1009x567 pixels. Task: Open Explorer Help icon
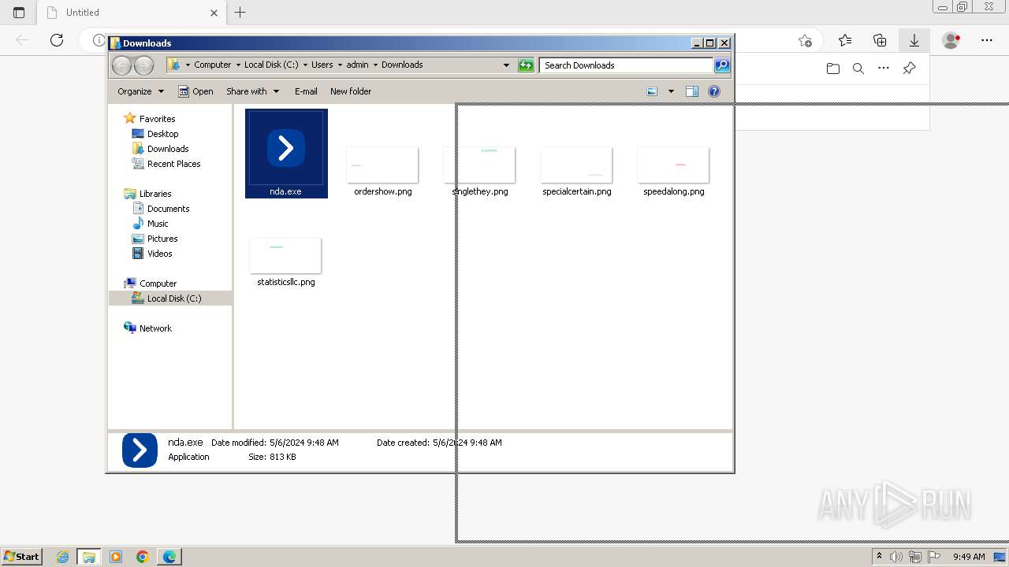[714, 91]
